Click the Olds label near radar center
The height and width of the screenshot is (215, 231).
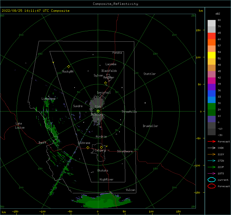(x=98, y=107)
